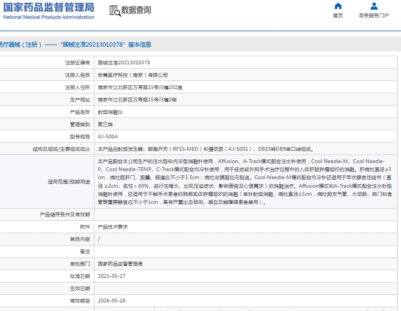Select management class 第三类
This screenshot has width=401, height=311.
coord(105,124)
